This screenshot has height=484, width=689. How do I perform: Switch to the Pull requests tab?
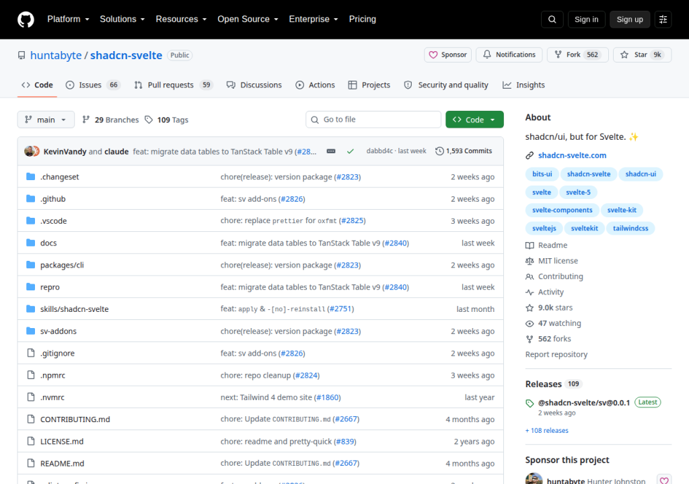click(174, 85)
